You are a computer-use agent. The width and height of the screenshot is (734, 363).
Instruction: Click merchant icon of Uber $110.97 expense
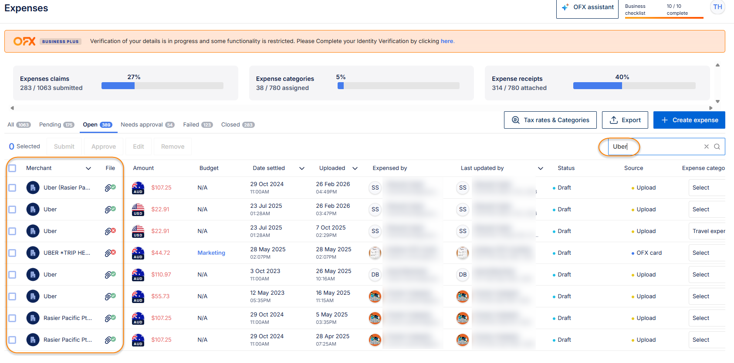click(x=33, y=275)
